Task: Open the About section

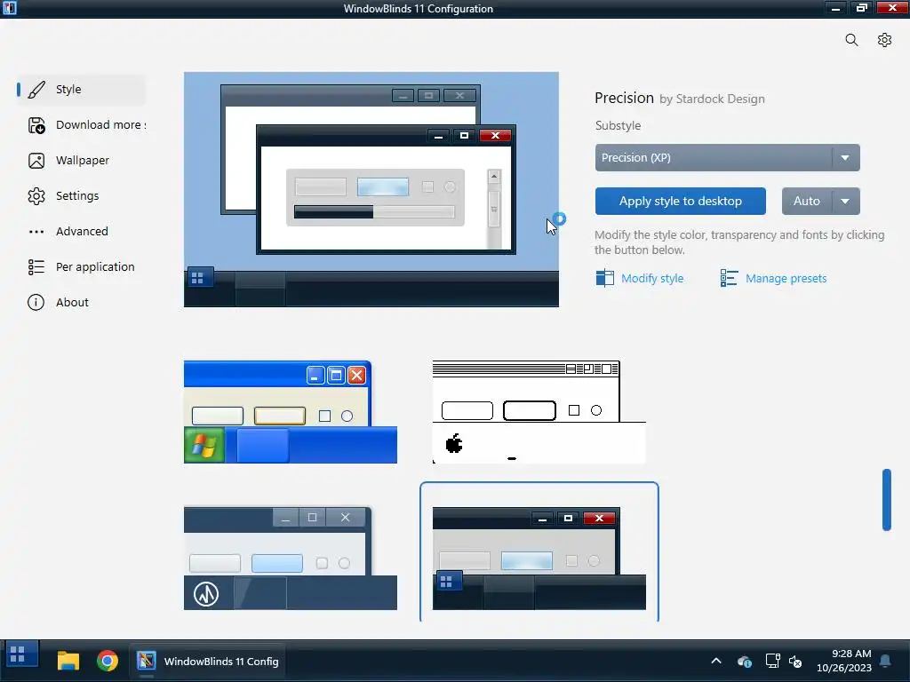Action: click(81, 302)
